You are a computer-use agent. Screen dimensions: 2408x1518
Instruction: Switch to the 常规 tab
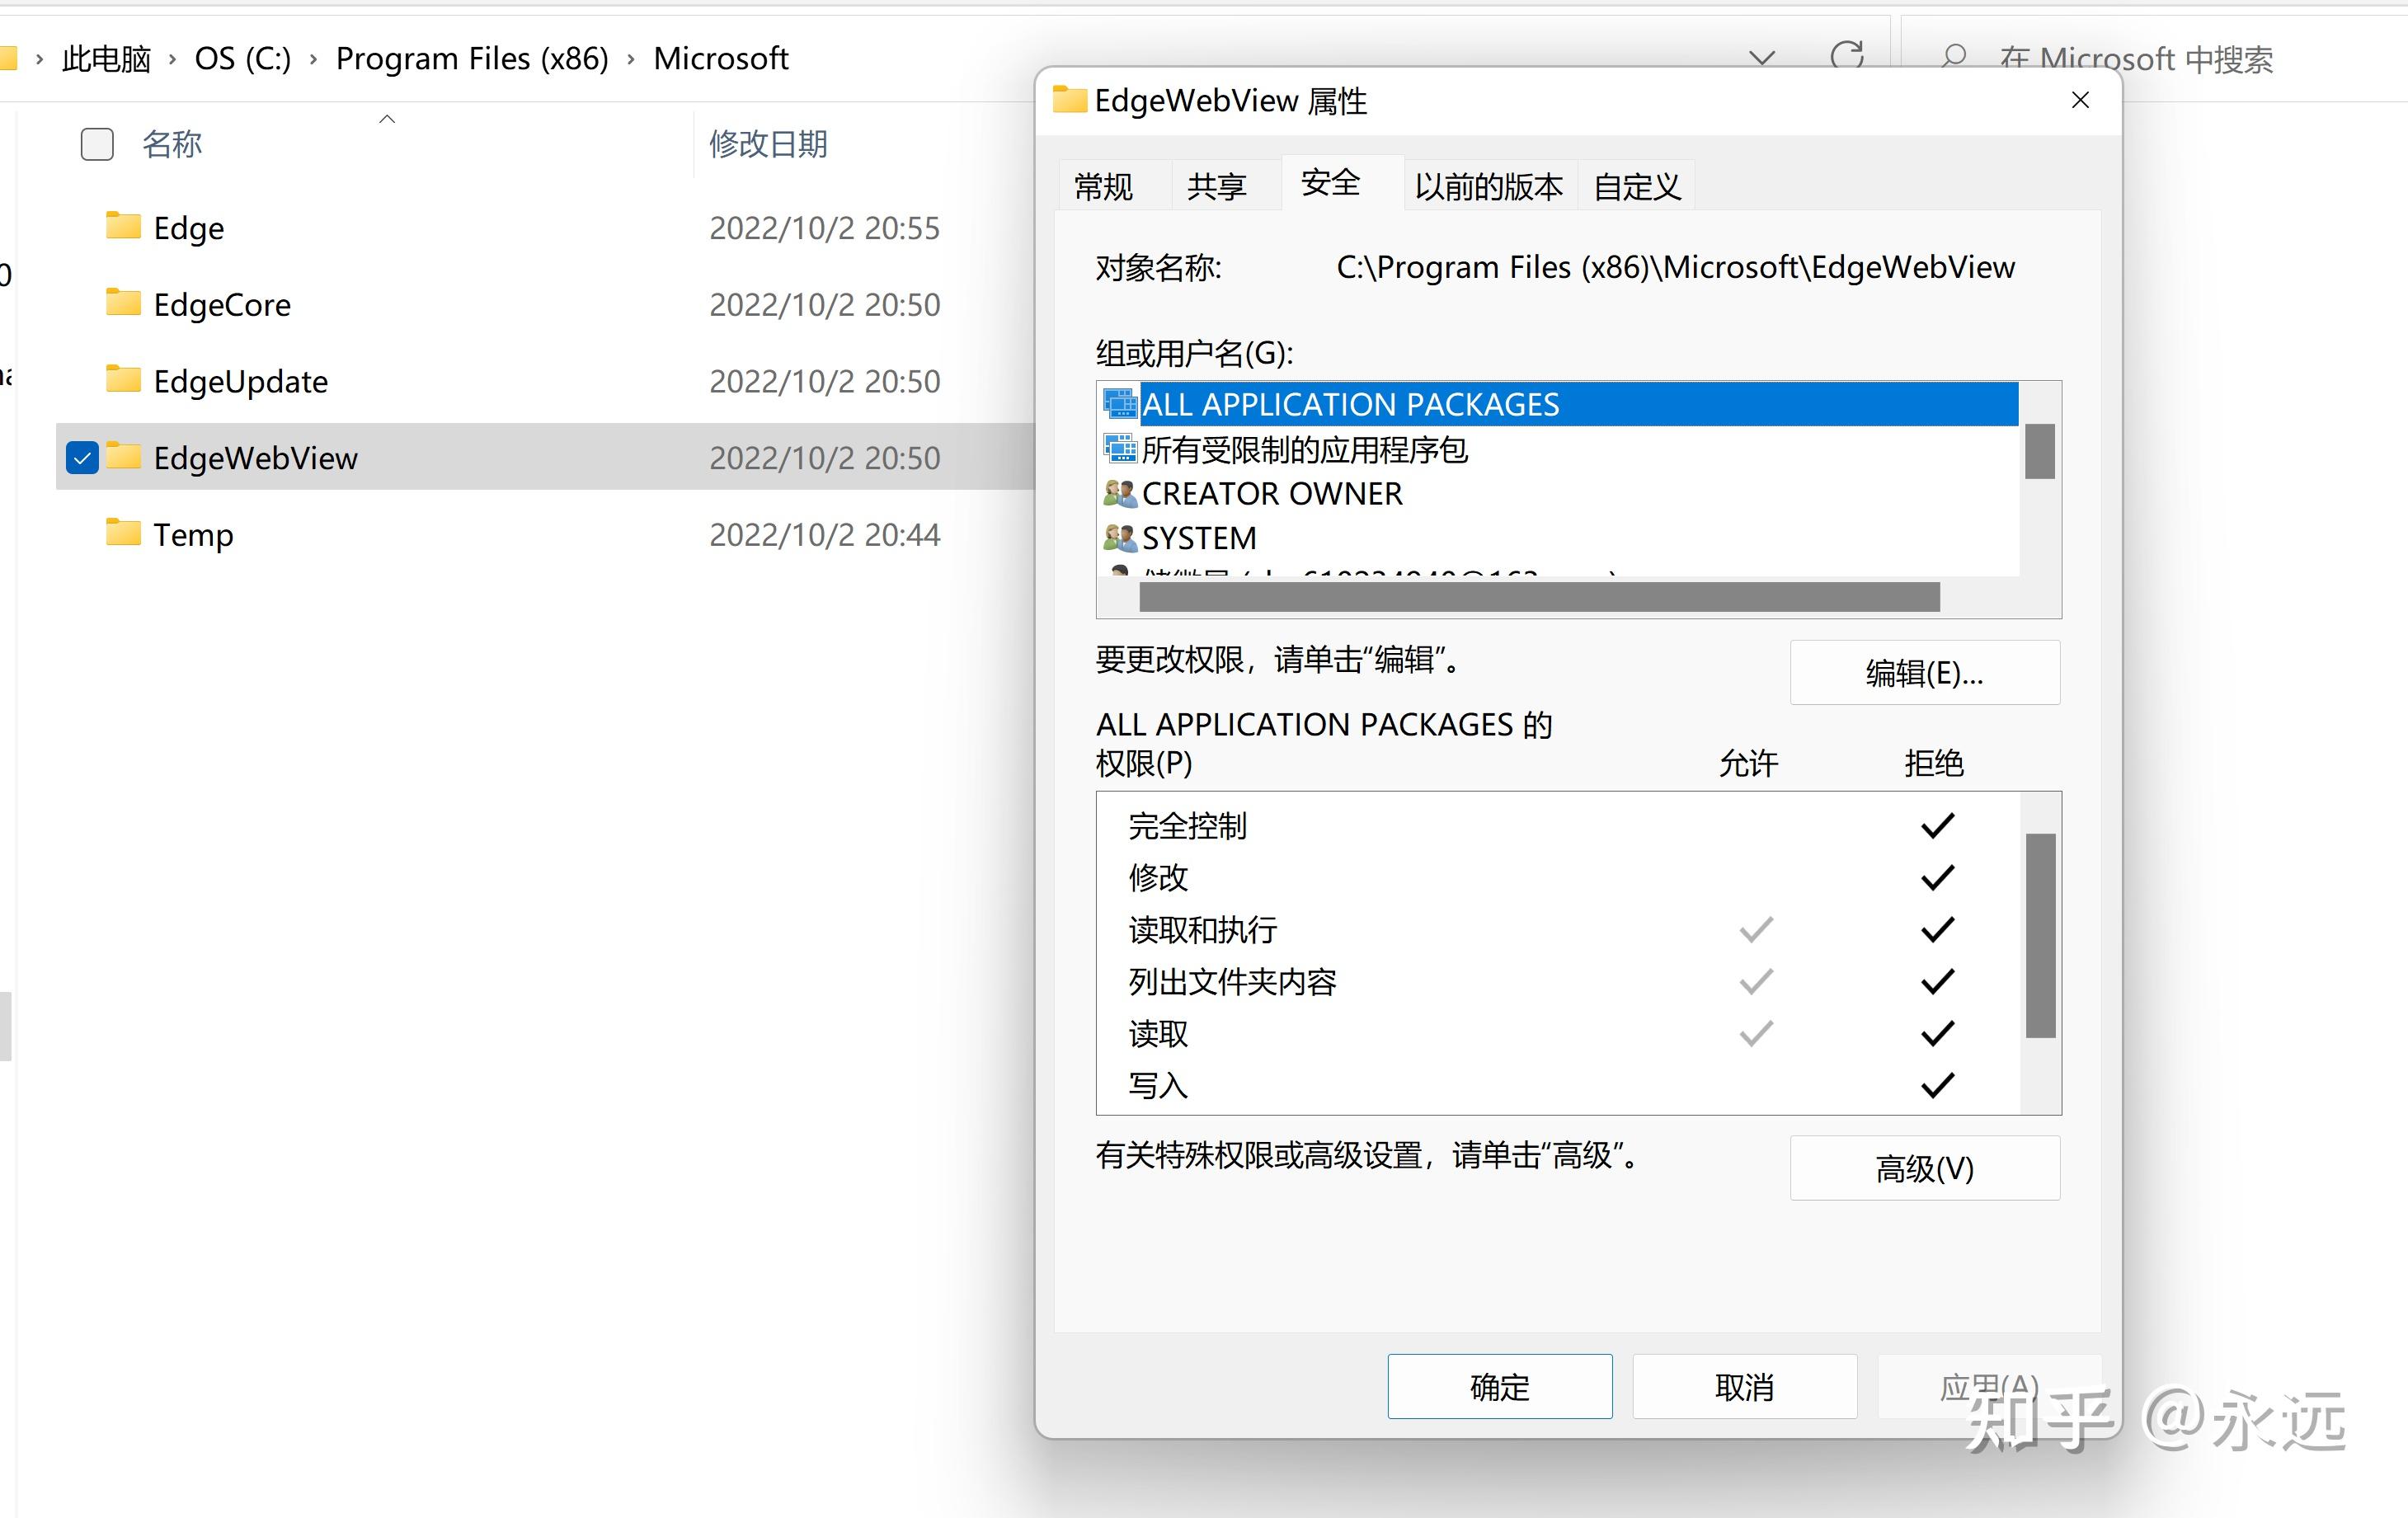pos(1103,185)
